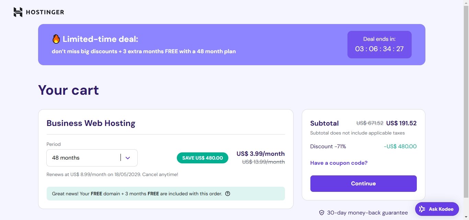Click the Business Web Hosting title
This screenshot has width=469, height=220.
(91, 123)
